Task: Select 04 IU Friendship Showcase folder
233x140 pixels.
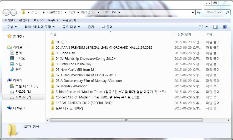Action: 83,59
